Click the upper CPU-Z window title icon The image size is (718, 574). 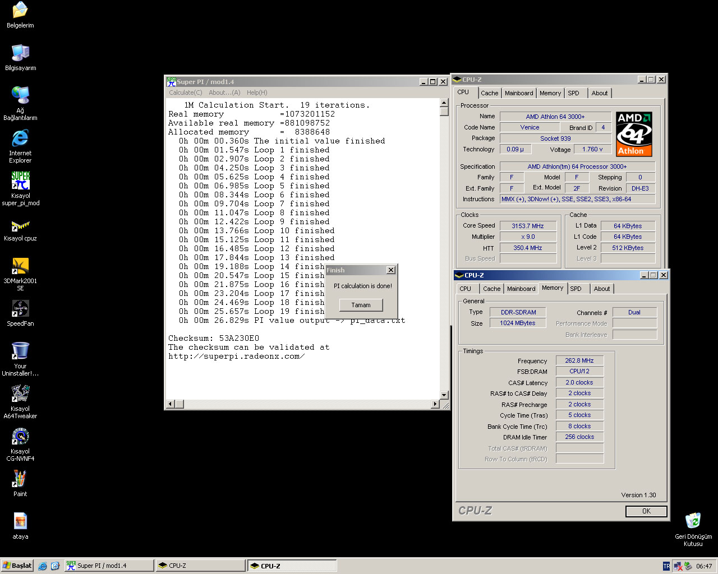(457, 80)
